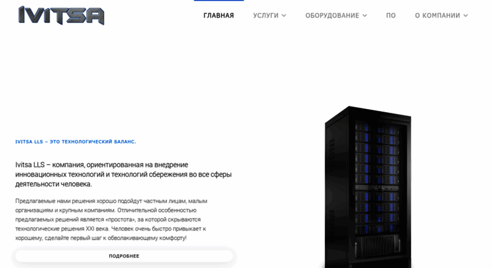
Task: Click the server rack image
Action: [x=367, y=187]
